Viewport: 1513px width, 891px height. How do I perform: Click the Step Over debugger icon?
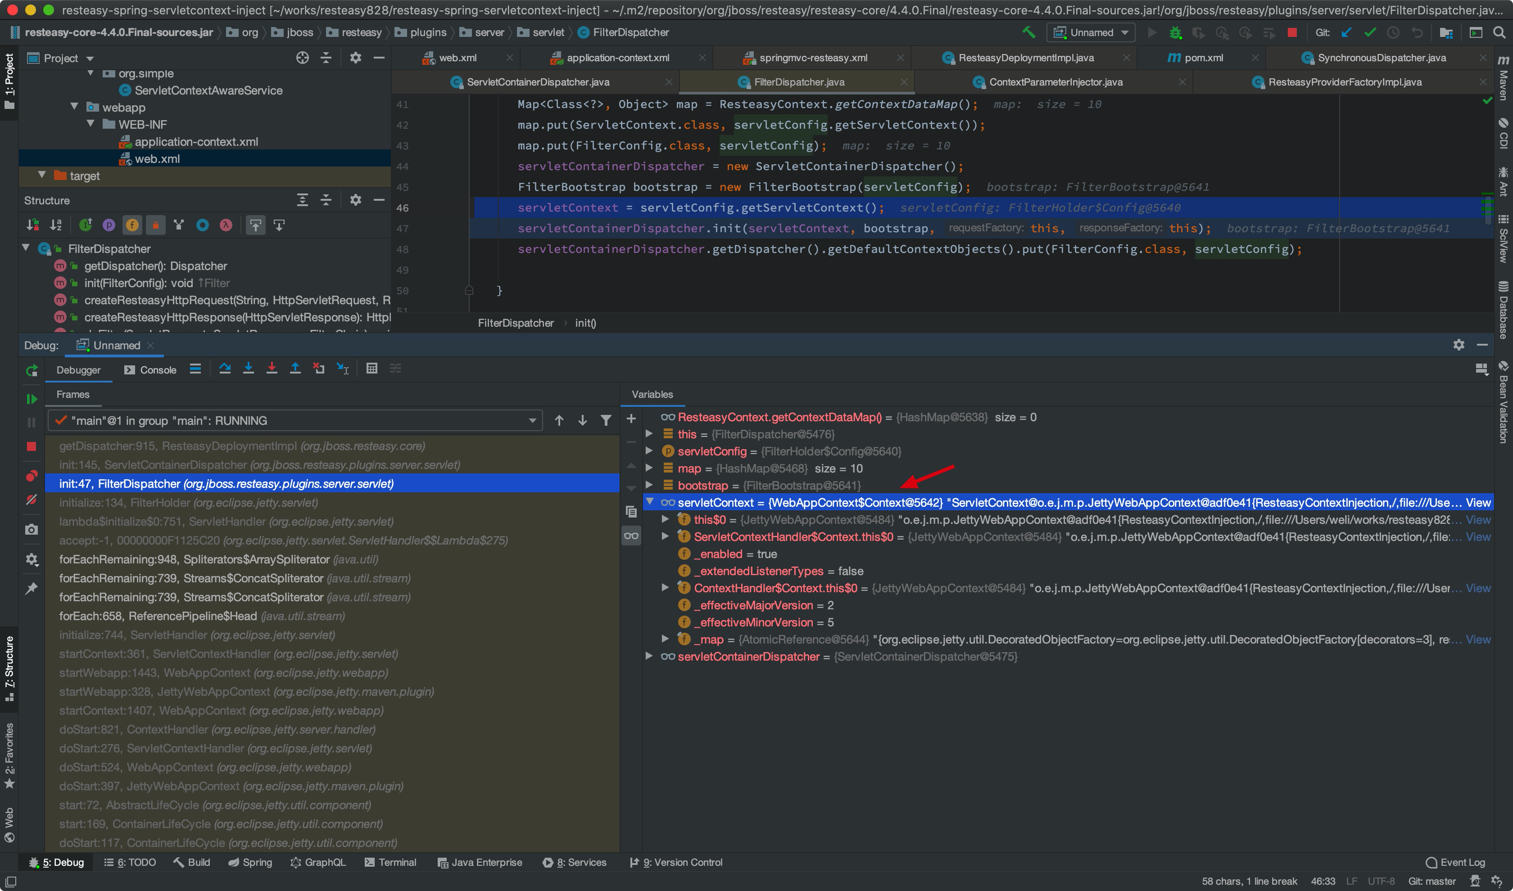point(225,369)
